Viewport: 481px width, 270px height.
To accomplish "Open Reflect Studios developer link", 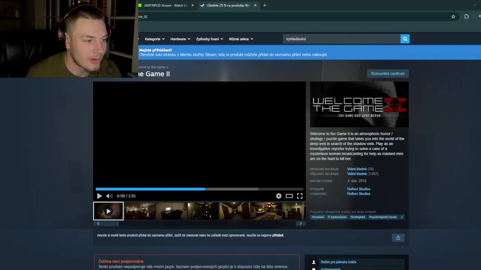I will [358, 189].
